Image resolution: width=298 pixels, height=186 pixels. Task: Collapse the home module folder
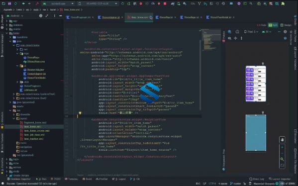[x=7, y=33]
